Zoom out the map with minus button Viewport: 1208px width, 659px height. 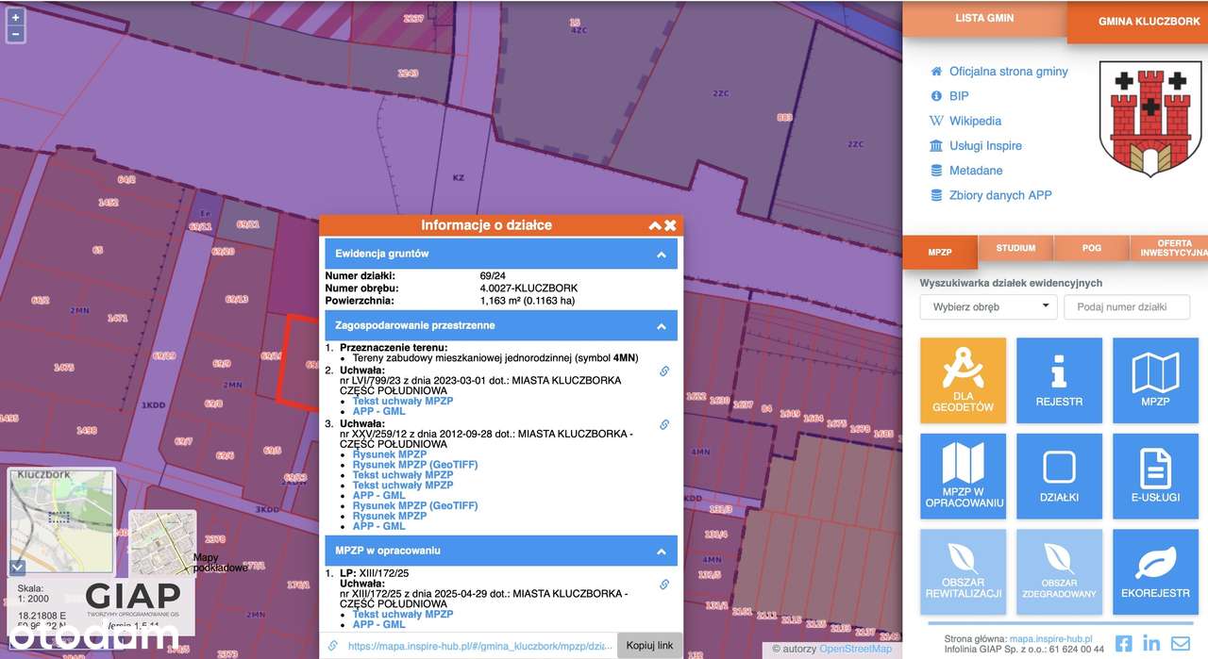click(x=15, y=34)
